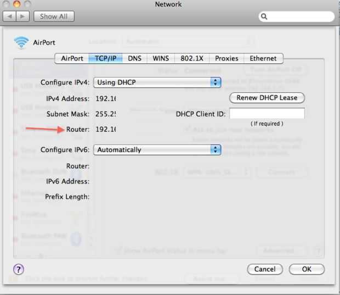Select the Proxies tab
Viewport: 340px width, 295px height.
click(x=226, y=58)
